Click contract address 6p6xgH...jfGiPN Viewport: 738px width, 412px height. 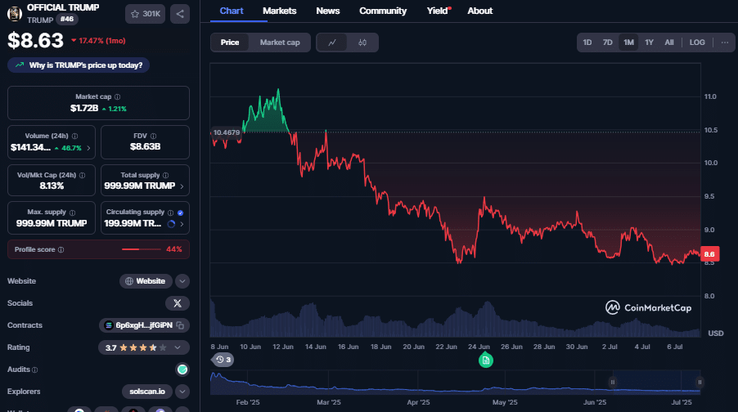point(143,325)
